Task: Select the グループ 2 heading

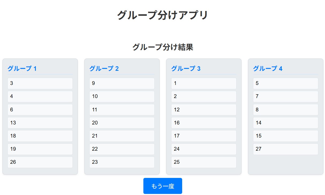Action: point(104,69)
